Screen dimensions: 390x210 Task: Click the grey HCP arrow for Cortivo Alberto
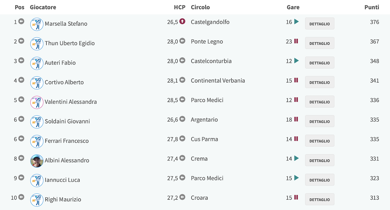(182, 80)
